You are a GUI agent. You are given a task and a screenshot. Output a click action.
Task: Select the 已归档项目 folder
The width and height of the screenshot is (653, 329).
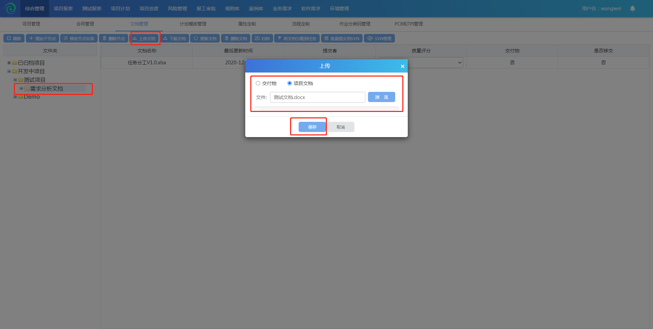tap(31, 63)
